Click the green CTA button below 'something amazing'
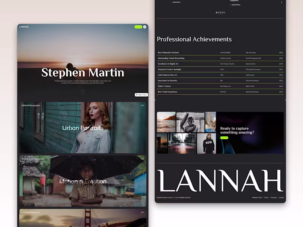This screenshot has width=303, height=227. tap(224, 138)
